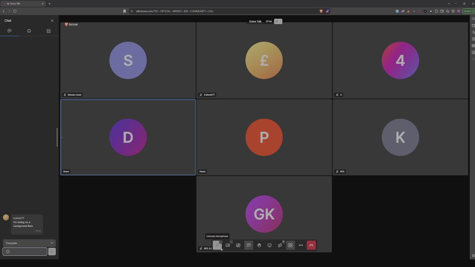The height and width of the screenshot is (267, 475).
Task: Unmute the microphone in call toolbar
Action: [x=217, y=245]
